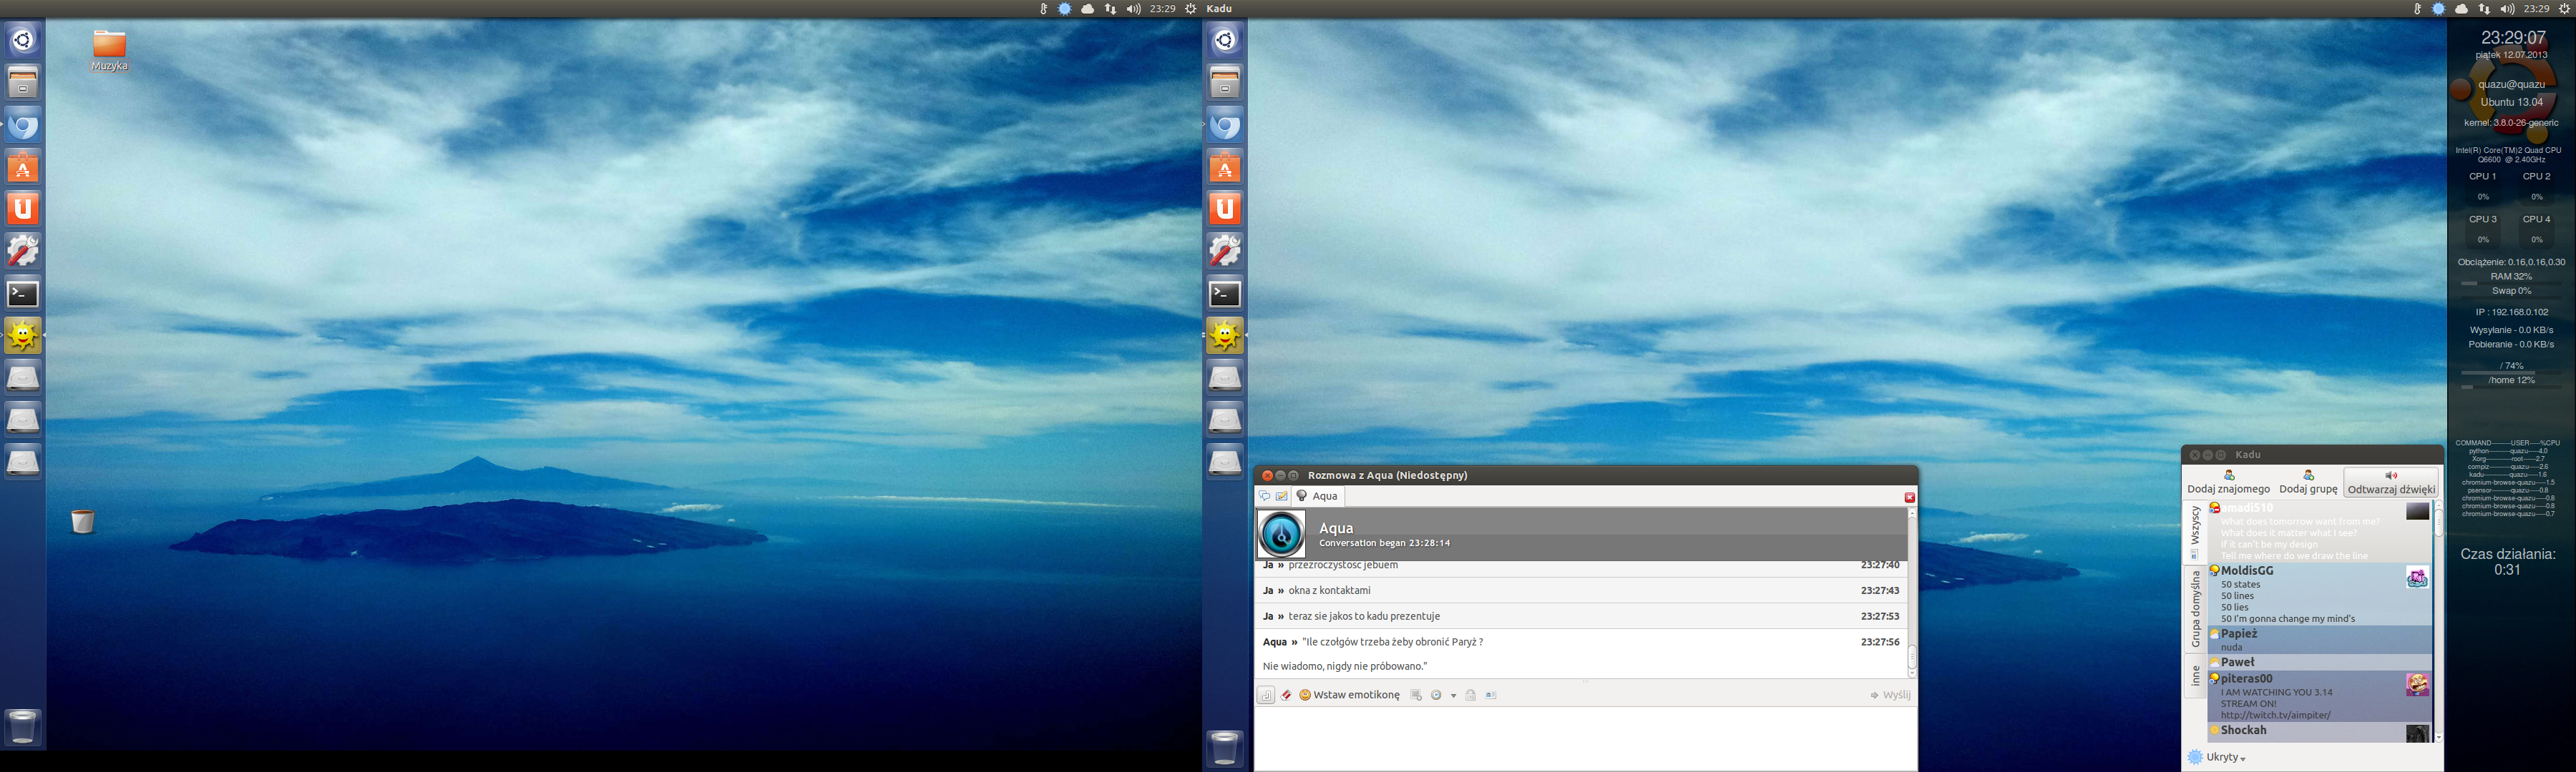
Task: Click the Dodaj grupę add-group icon
Action: coord(2308,475)
